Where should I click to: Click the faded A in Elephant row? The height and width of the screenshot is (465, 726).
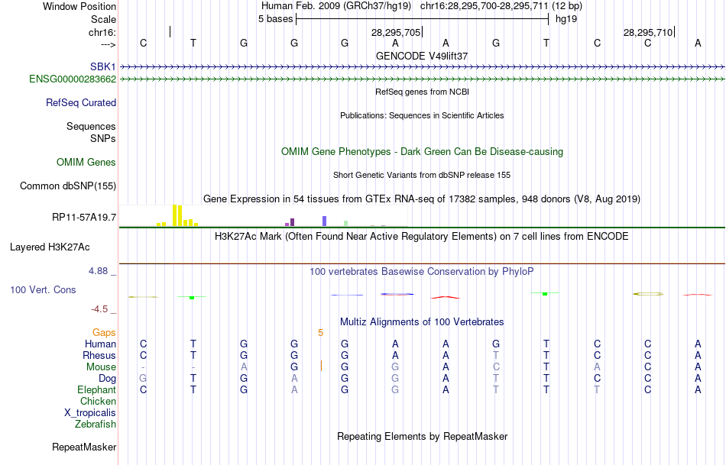(x=294, y=389)
